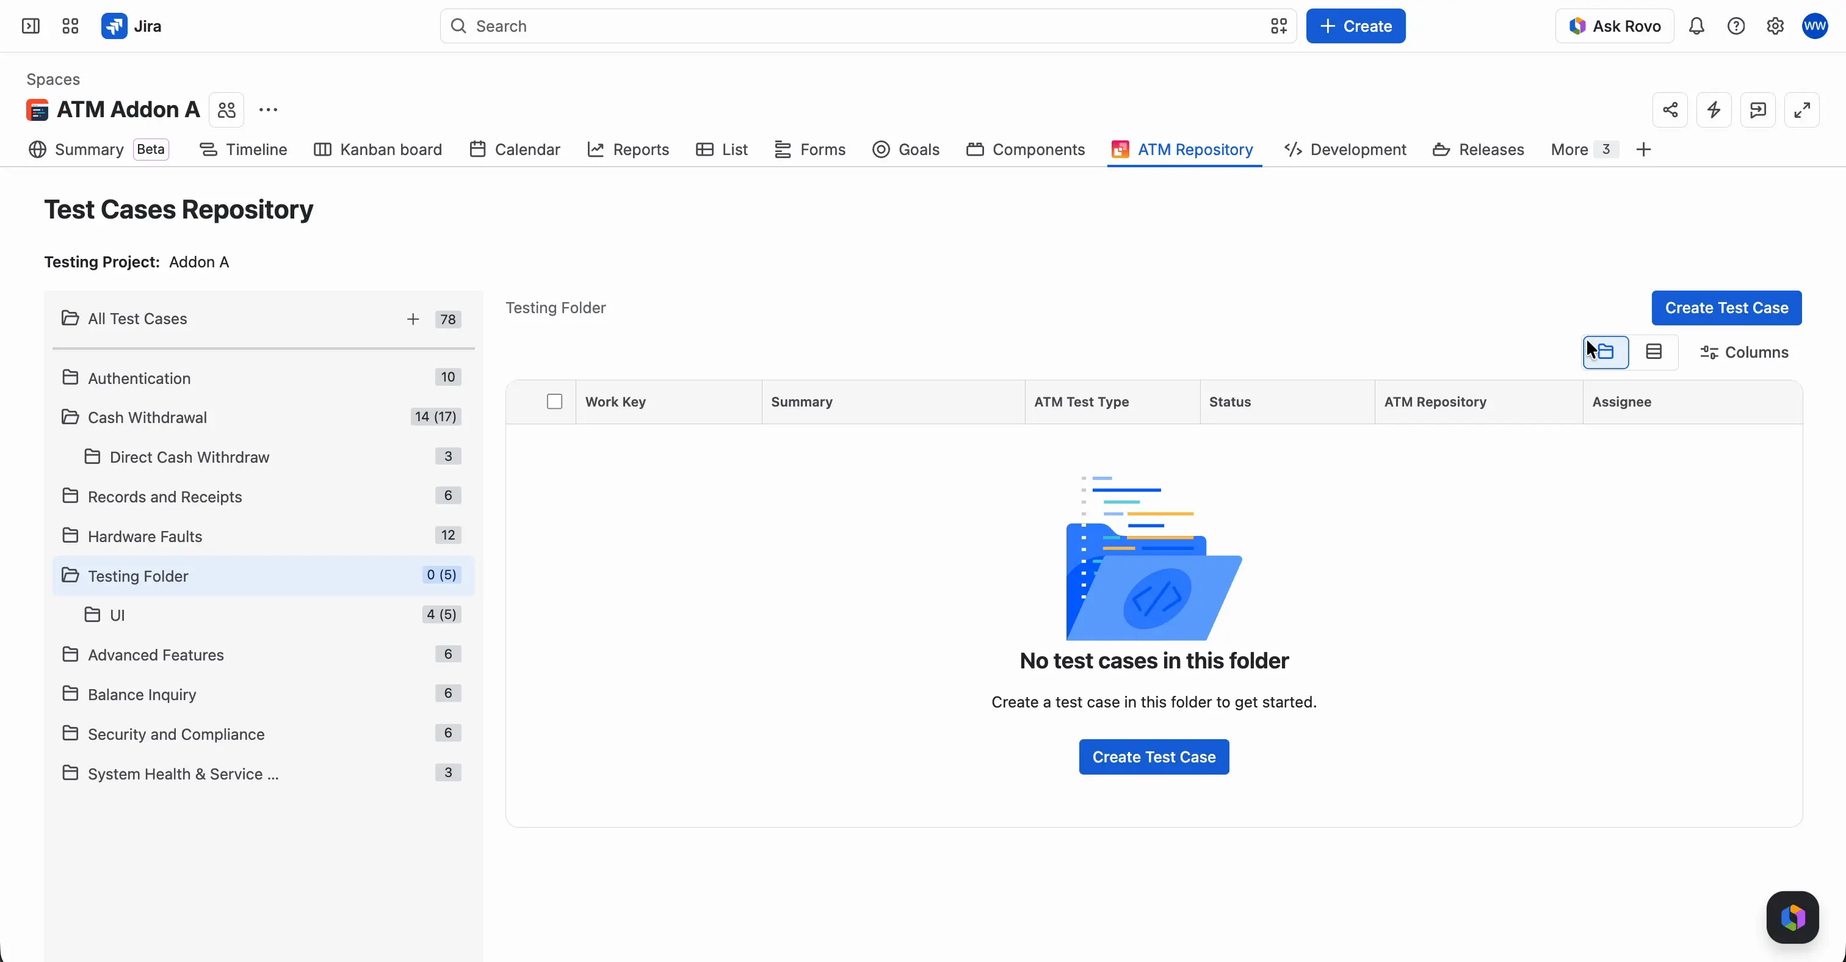
Task: Add a new tab with the plus icon
Action: coord(1644,149)
